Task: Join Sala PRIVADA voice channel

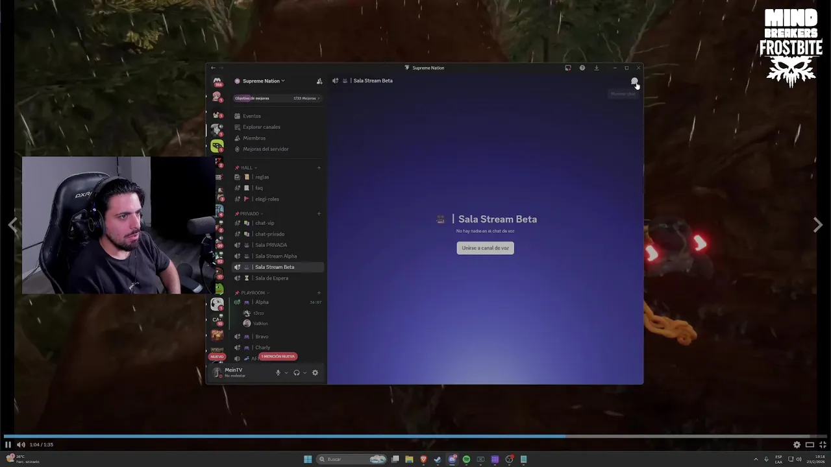Action: pos(278,245)
